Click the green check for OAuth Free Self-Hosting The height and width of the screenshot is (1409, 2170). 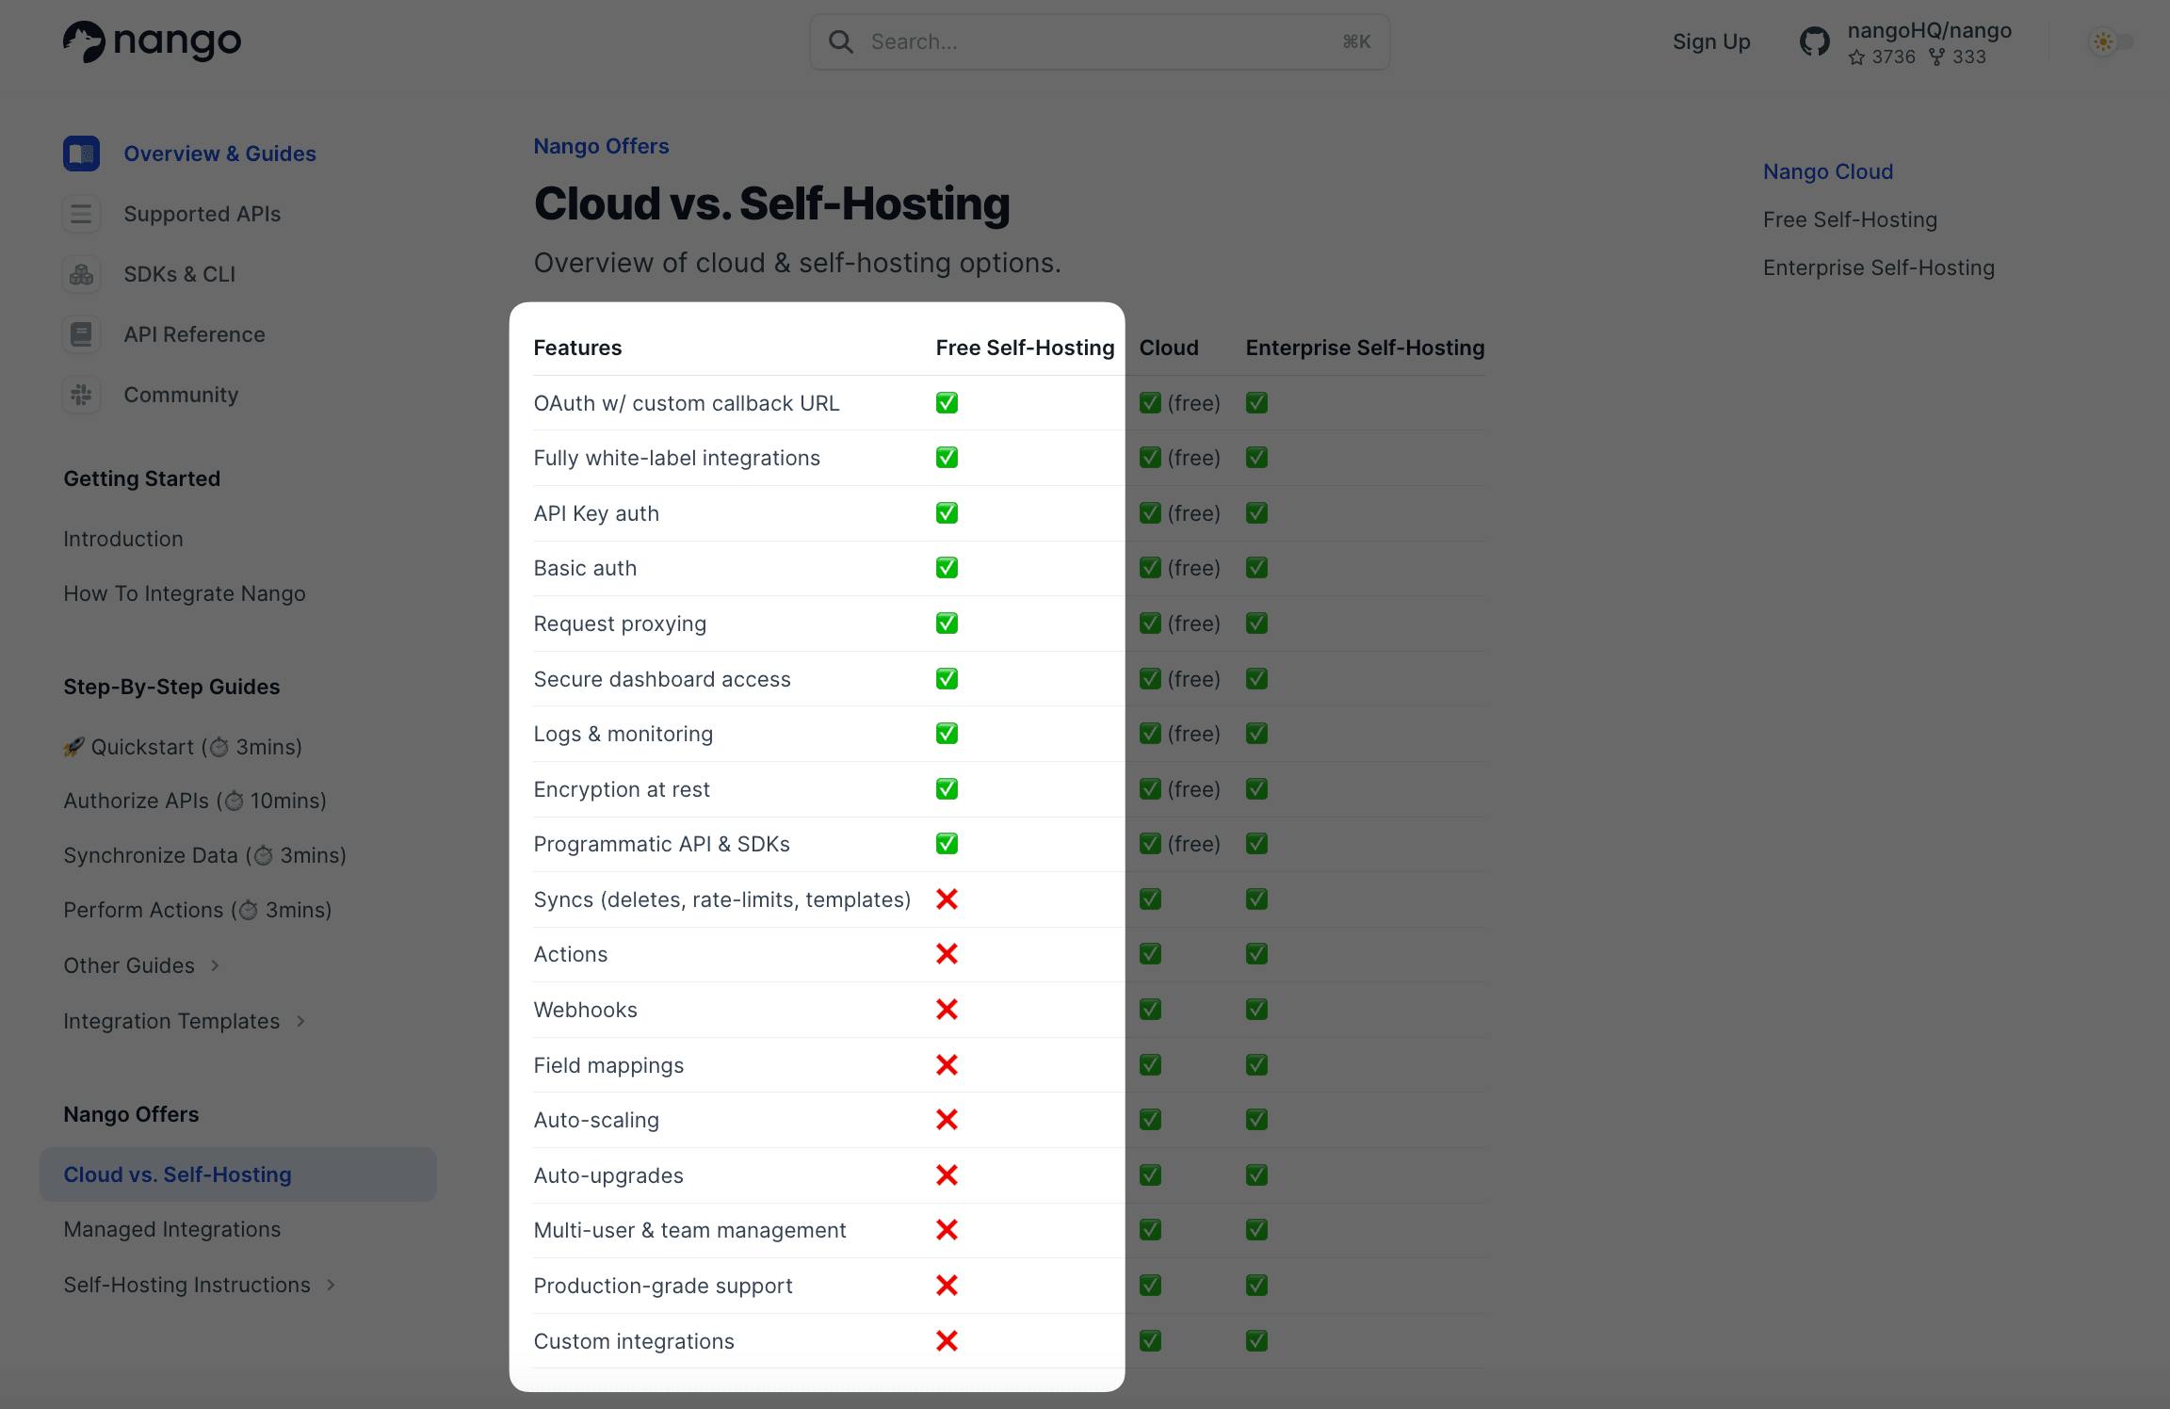947,403
